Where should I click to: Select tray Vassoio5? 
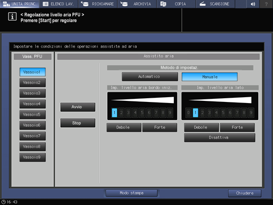click(33, 115)
